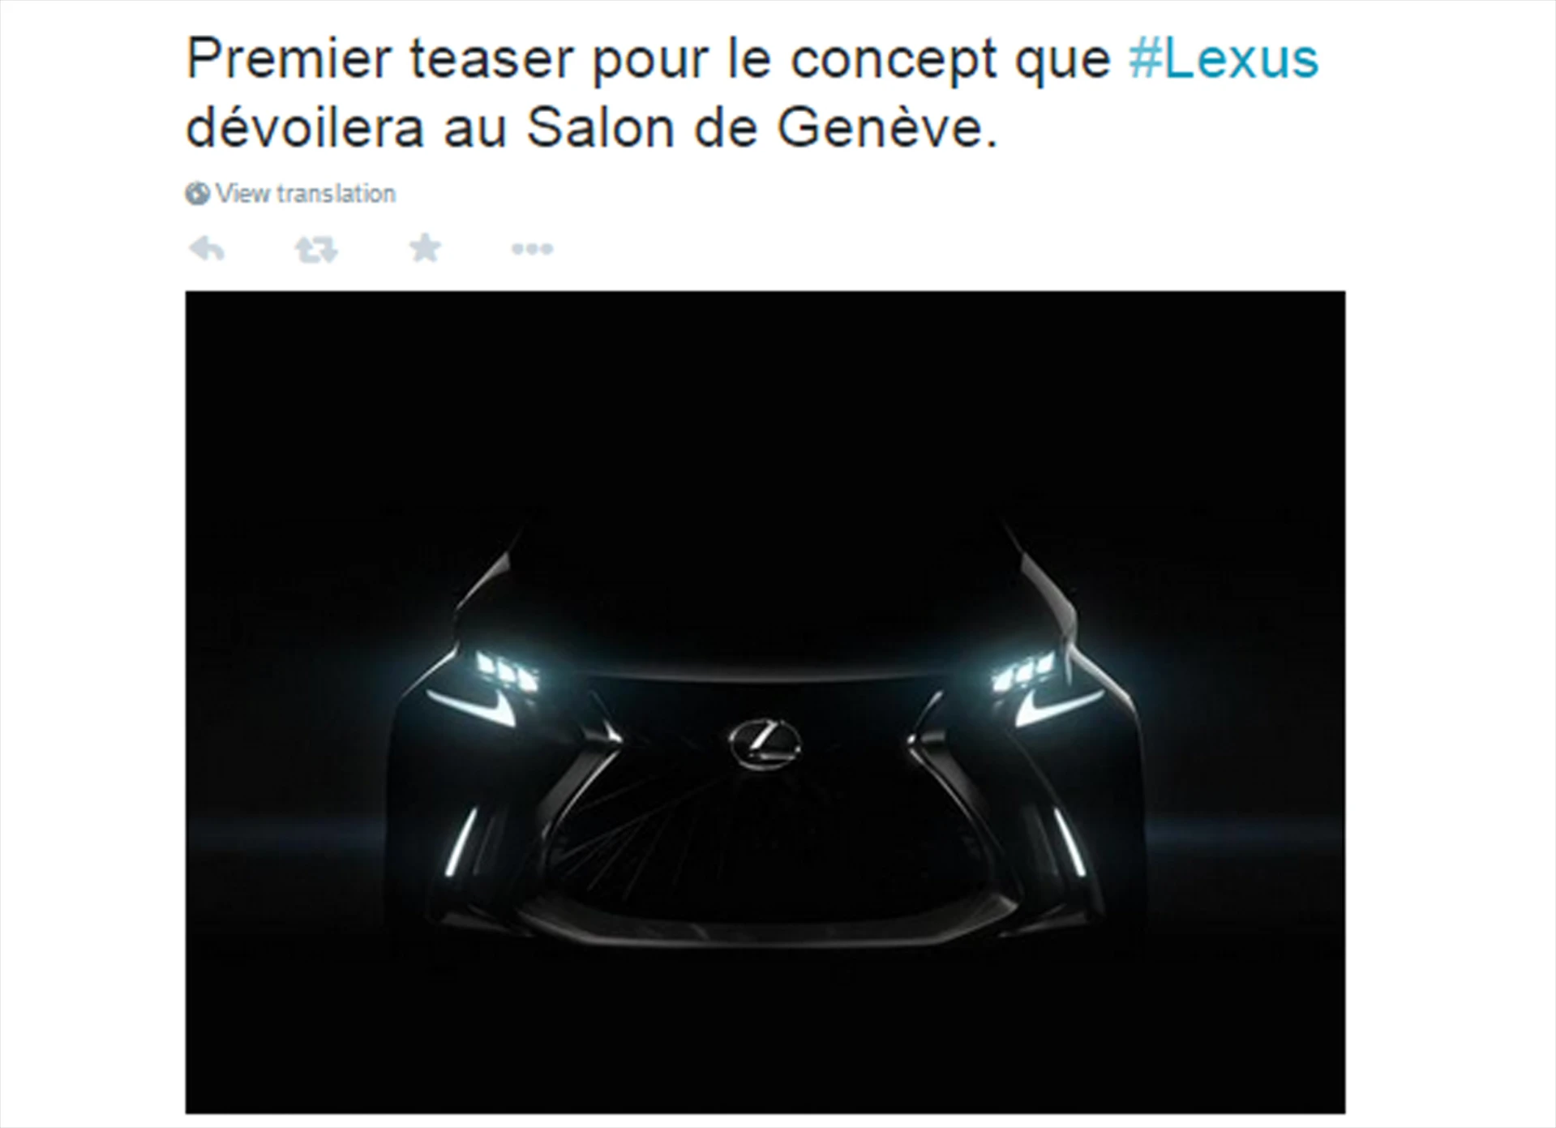Image resolution: width=1556 pixels, height=1128 pixels.
Task: Retweet this Lexus teaser tweet
Action: (x=316, y=249)
